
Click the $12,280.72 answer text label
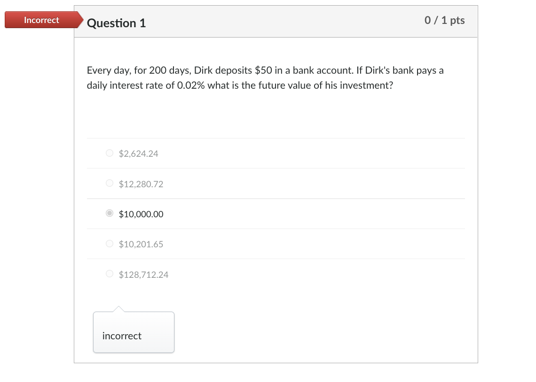tap(141, 183)
